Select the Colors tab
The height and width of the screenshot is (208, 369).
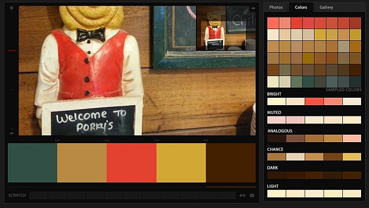point(301,7)
